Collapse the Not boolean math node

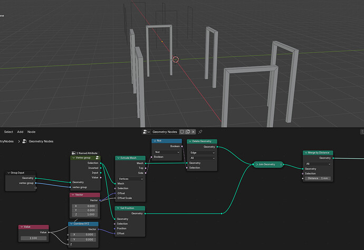(155, 141)
